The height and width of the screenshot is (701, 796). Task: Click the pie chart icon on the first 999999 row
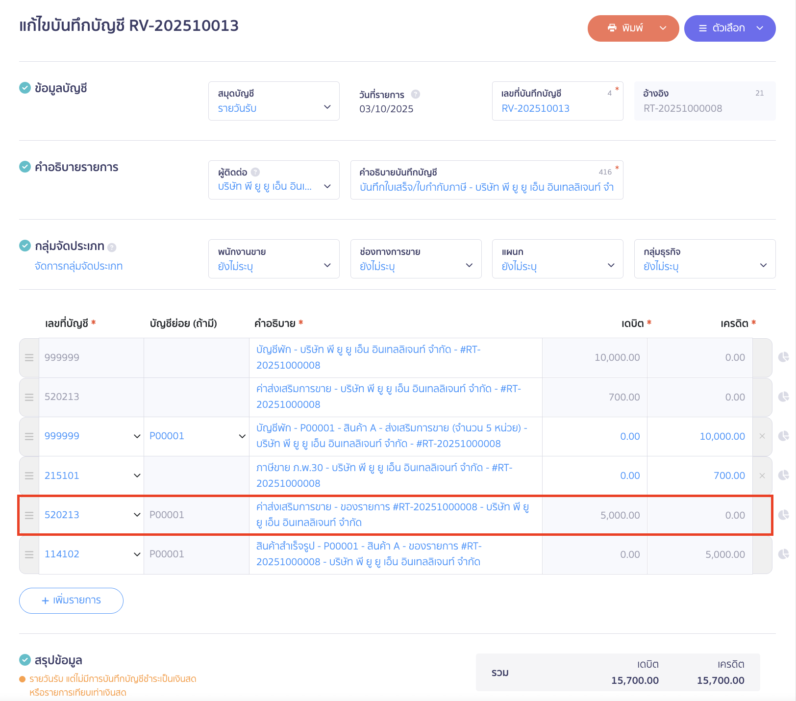coord(783,357)
